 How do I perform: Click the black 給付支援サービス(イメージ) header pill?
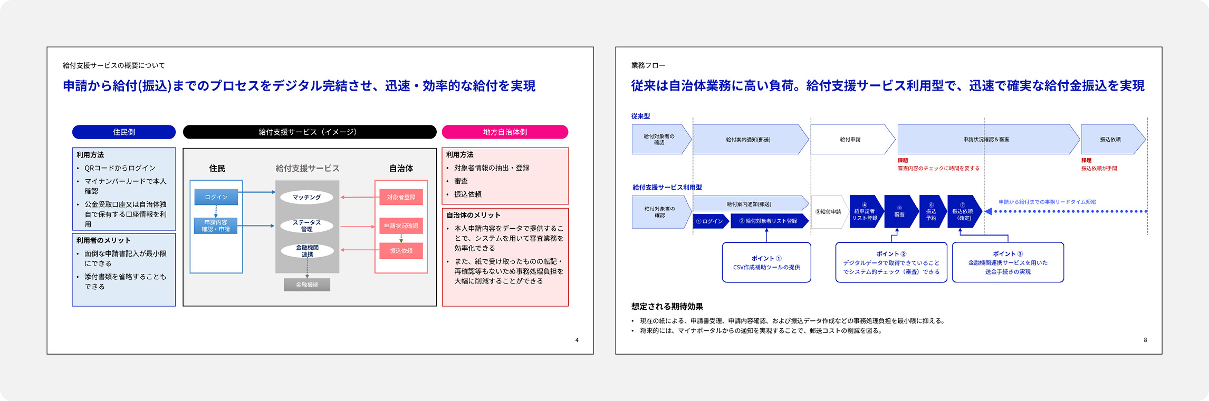click(x=310, y=132)
